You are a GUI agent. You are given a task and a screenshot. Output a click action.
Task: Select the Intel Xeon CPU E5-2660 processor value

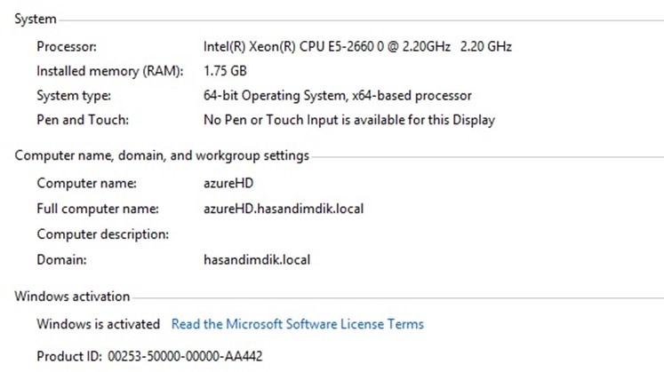[356, 46]
